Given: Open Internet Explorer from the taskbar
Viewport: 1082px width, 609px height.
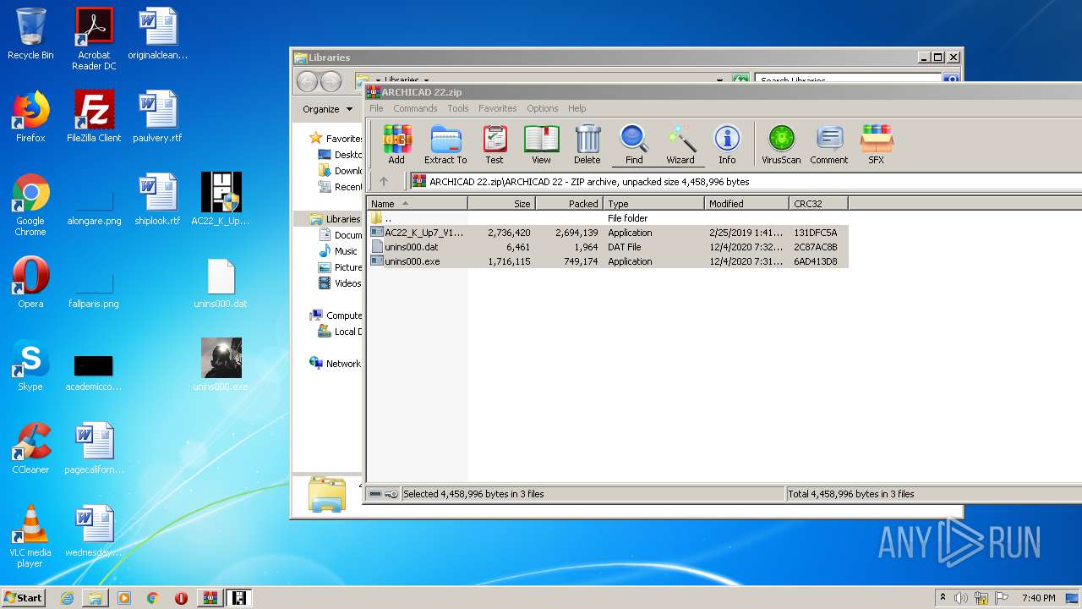Looking at the screenshot, I should click(67, 598).
